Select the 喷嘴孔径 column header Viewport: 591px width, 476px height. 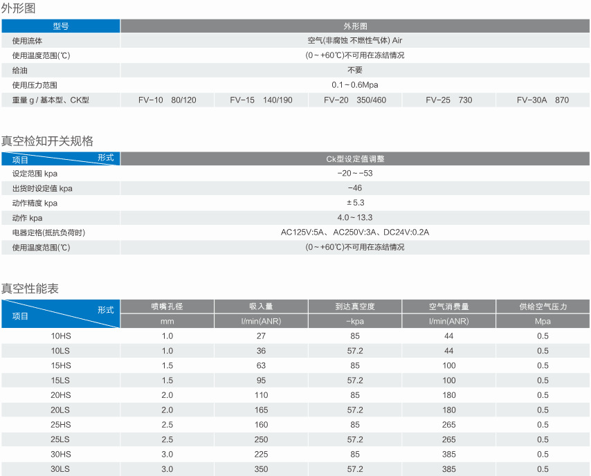[167, 305]
